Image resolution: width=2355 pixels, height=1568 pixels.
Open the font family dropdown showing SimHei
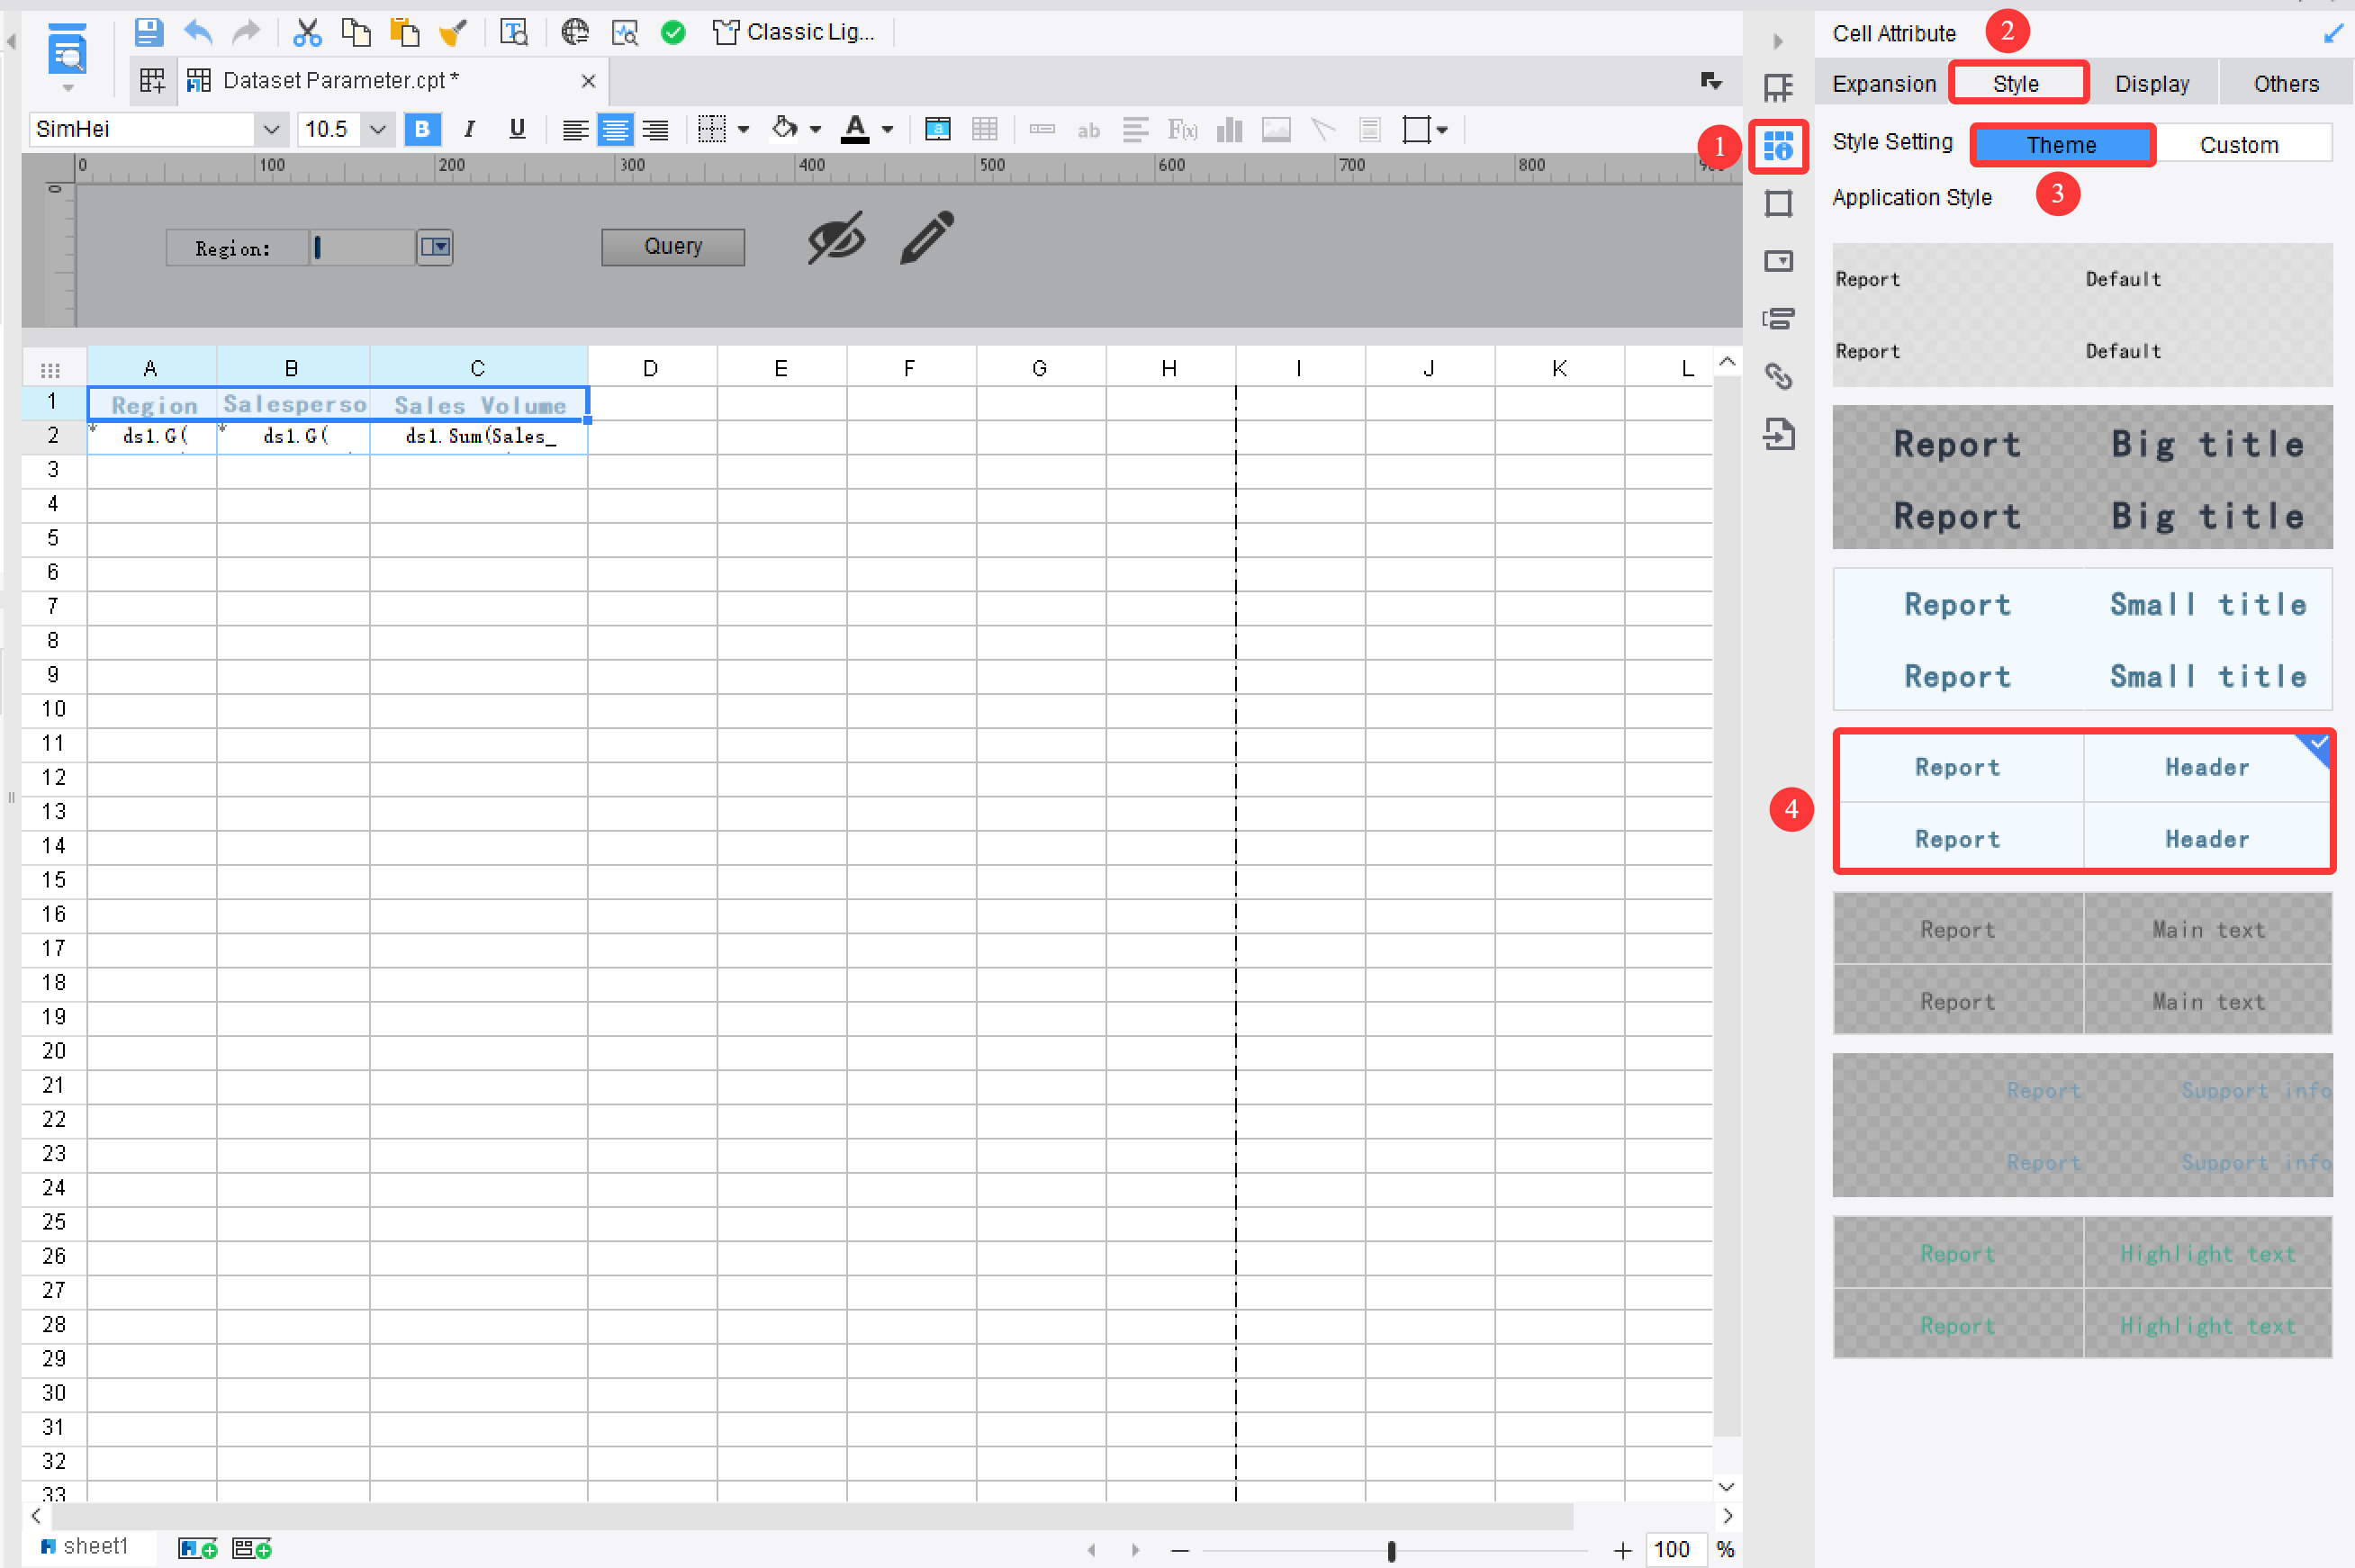click(272, 129)
